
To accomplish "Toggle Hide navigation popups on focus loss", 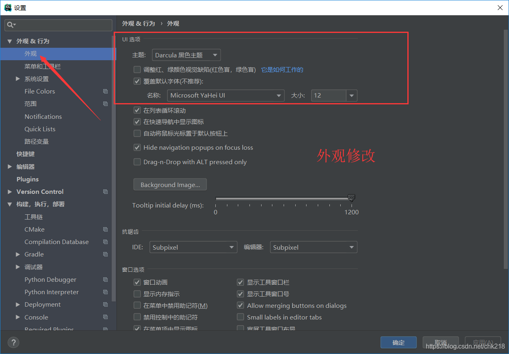I will pyautogui.click(x=137, y=148).
